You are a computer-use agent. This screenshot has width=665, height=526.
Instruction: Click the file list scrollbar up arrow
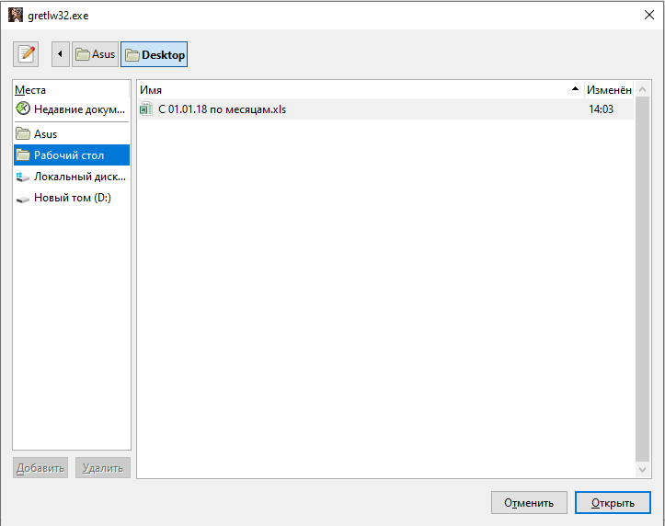coord(643,89)
